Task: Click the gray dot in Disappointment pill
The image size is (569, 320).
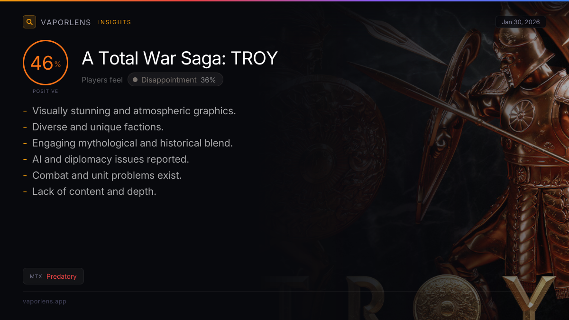Action: pos(135,80)
